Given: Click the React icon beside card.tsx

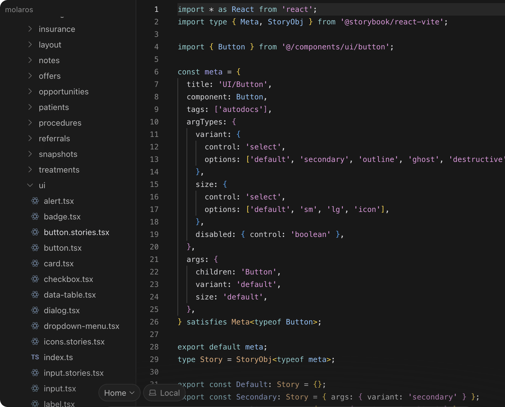Looking at the screenshot, I should click(x=35, y=263).
